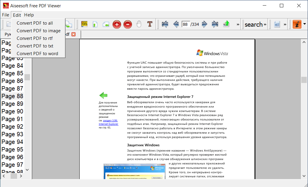Click the green left arrow in page margin
The height and width of the screenshot is (187, 308).
tap(103, 95)
